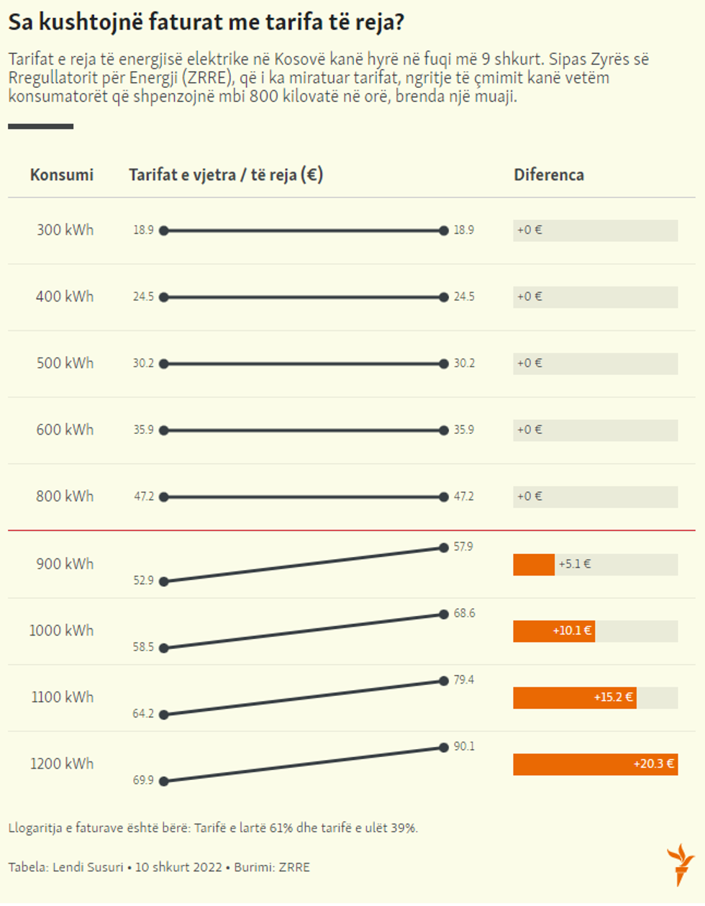Image resolution: width=705 pixels, height=906 pixels.
Task: Click the +15.2 € orange bar
Action: point(574,697)
